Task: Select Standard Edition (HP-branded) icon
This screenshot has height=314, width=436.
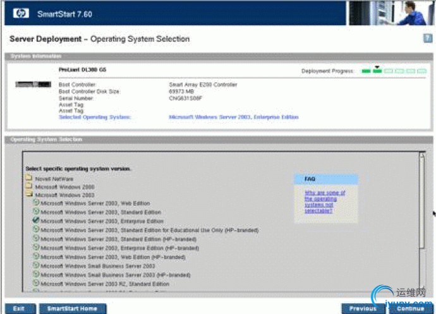Action: [x=36, y=238]
